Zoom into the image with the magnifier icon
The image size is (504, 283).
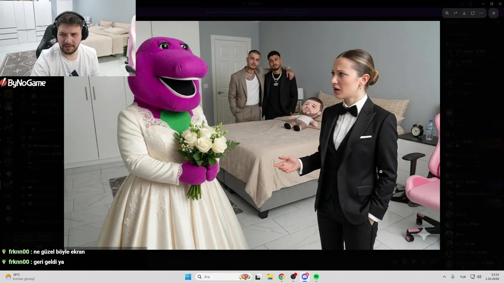pos(447,13)
